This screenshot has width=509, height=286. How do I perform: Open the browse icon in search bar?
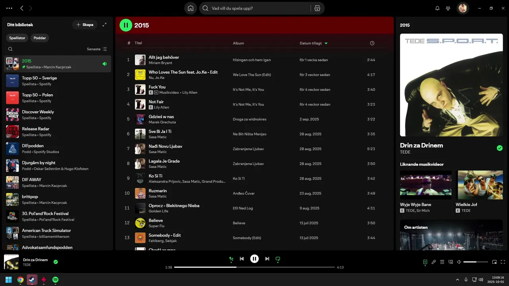[317, 8]
